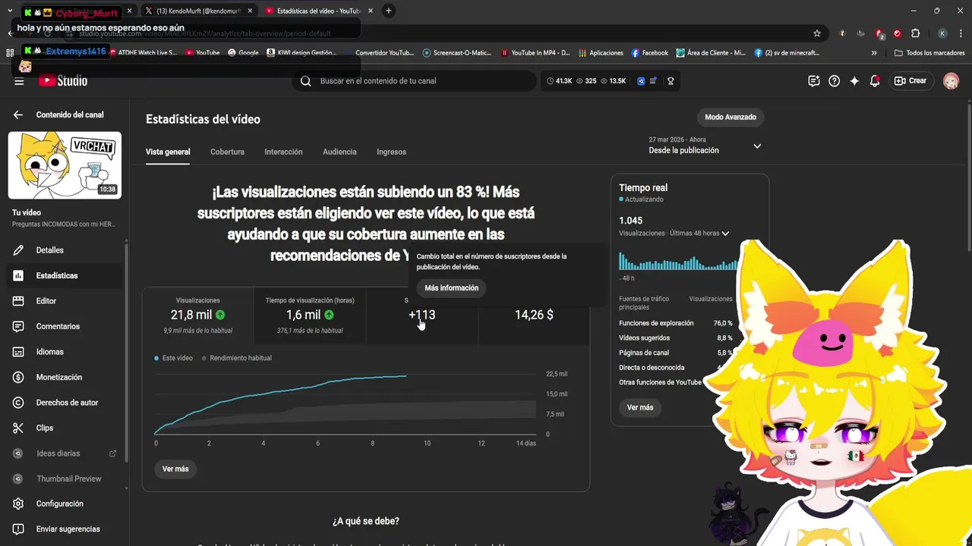Select the +113 subscribers metric

tap(421, 315)
